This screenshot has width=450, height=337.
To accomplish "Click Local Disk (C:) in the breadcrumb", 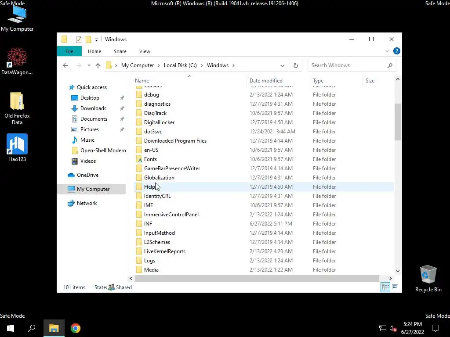I will pos(180,65).
